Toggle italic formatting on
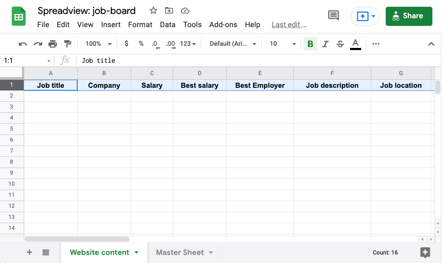Screen dimensions: 443x263 [325, 44]
